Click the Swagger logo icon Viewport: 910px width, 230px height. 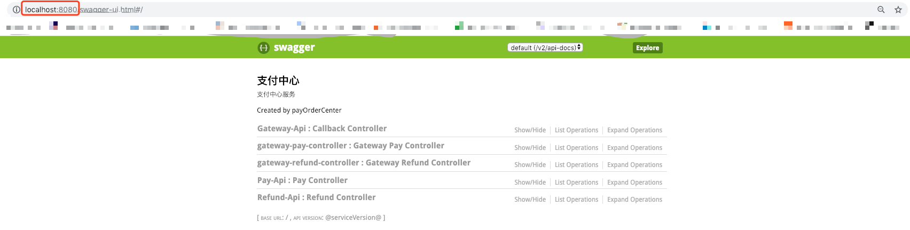tap(263, 47)
